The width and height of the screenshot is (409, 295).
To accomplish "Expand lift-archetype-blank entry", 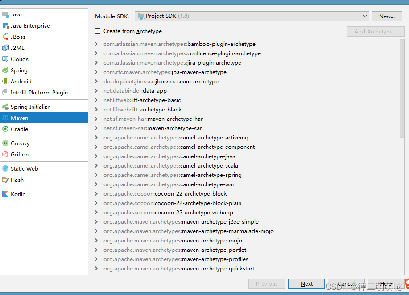I will (x=96, y=110).
